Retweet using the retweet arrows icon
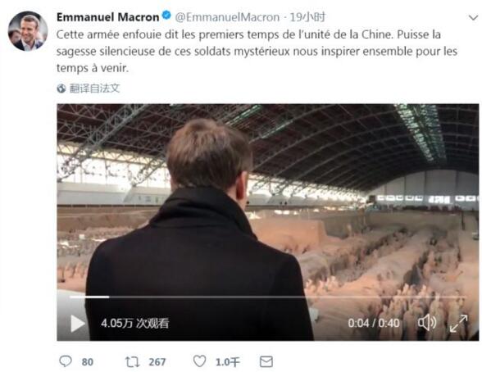The height and width of the screenshot is (372, 482). (x=133, y=361)
